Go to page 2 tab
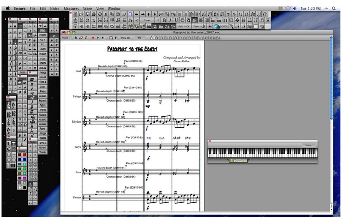The width and height of the screenshot is (342, 223). (157, 38)
